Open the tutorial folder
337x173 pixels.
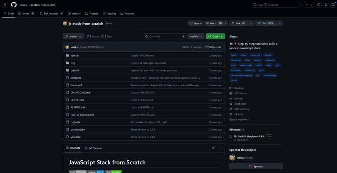(75, 70)
